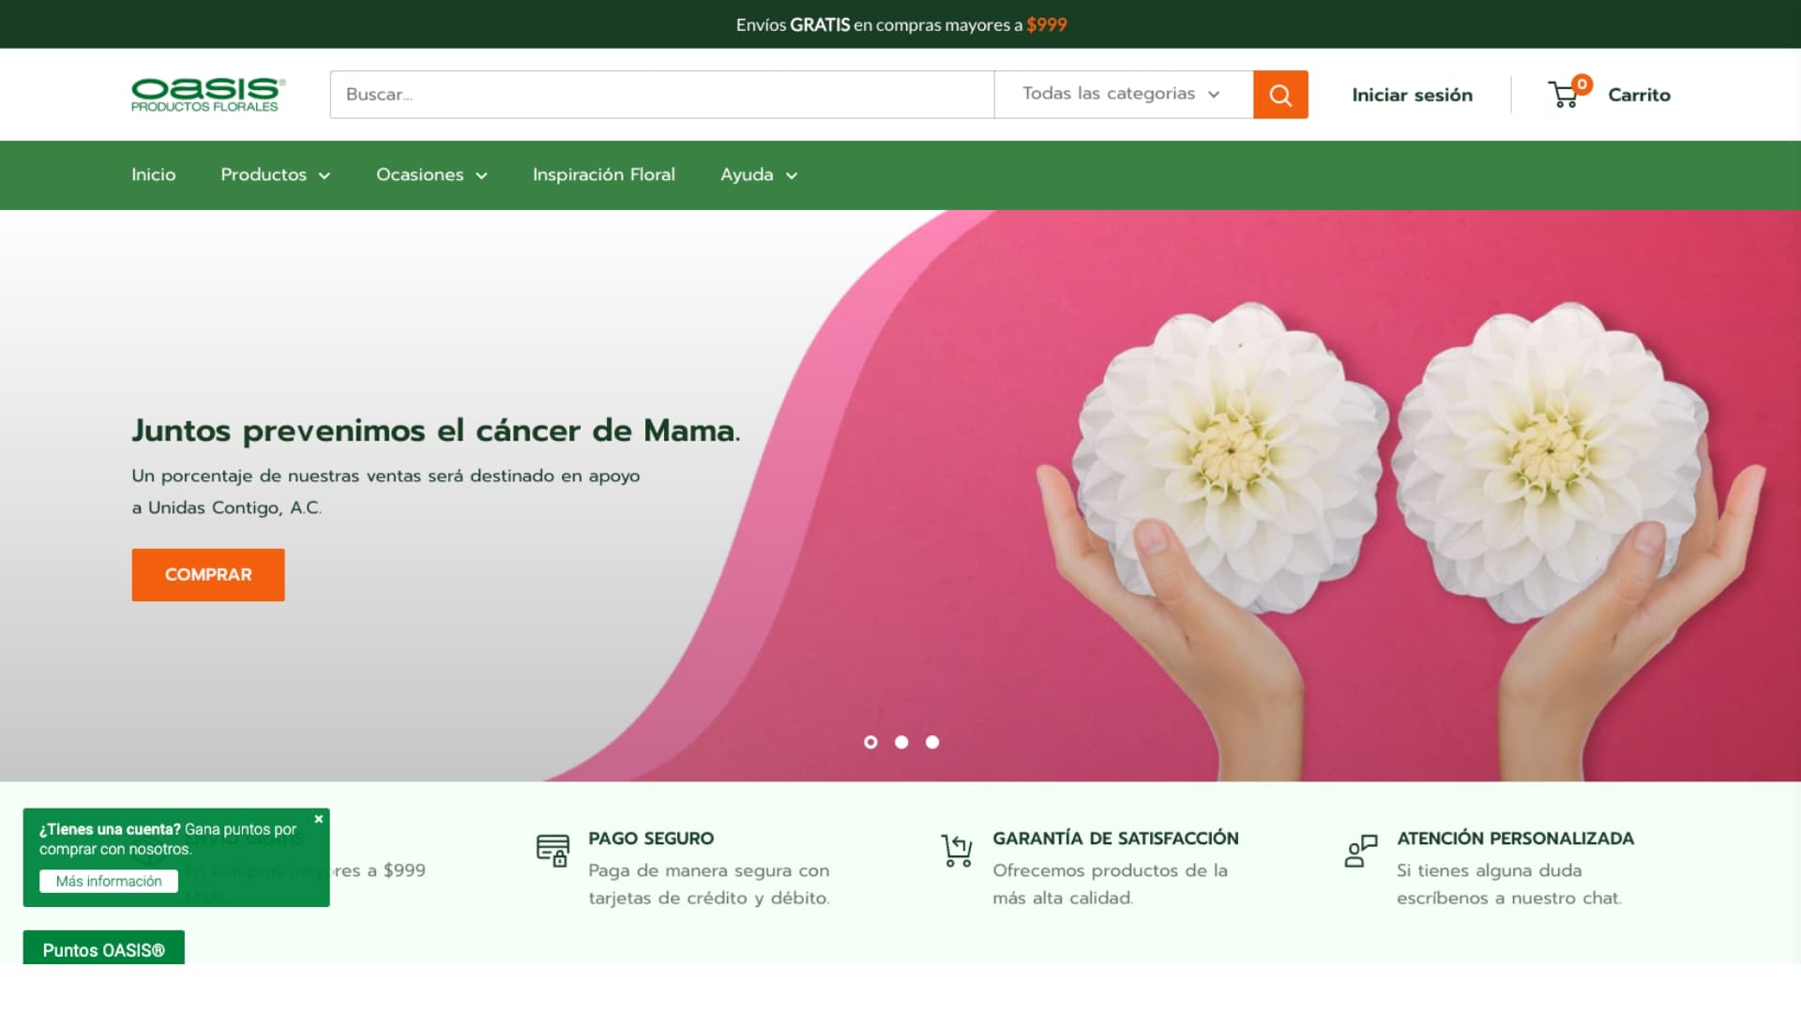Open the Todas las categorias dropdown

tap(1123, 95)
